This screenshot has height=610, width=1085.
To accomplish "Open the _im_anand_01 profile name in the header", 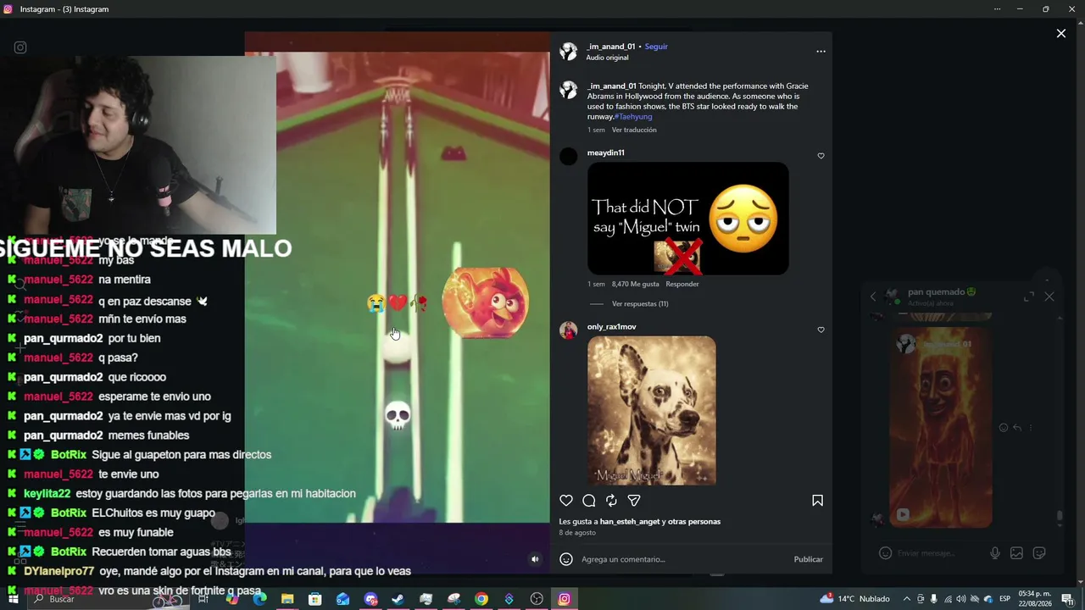I will pos(610,47).
